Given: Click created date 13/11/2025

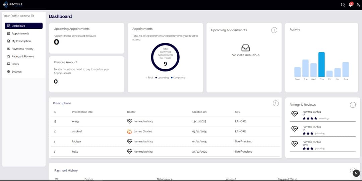Looking at the screenshot, I should point(199,121).
